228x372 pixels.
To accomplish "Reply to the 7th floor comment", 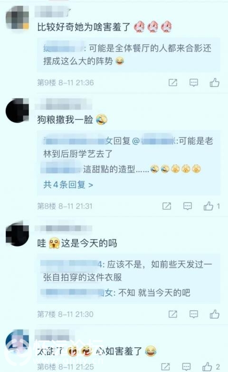I will pyautogui.click(x=194, y=314).
